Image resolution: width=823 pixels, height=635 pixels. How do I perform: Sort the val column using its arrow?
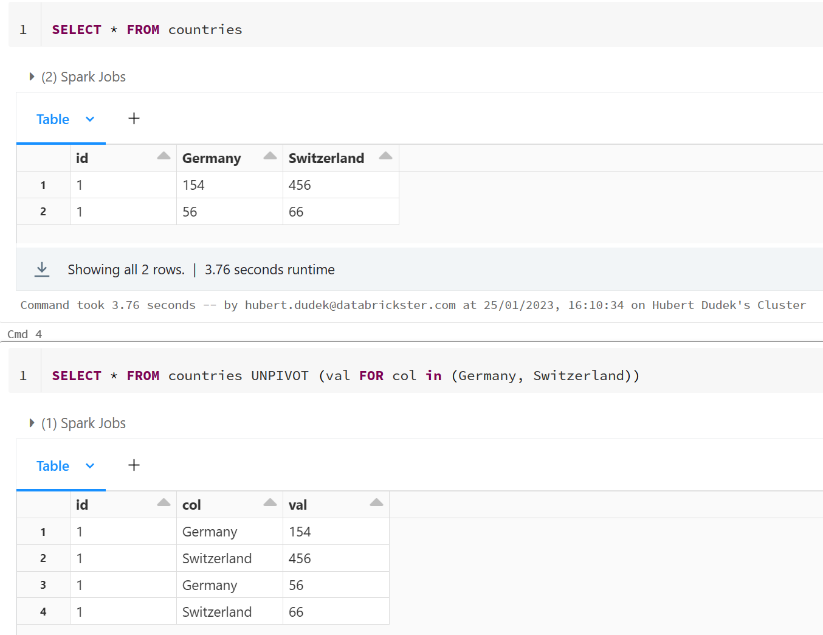(x=376, y=503)
